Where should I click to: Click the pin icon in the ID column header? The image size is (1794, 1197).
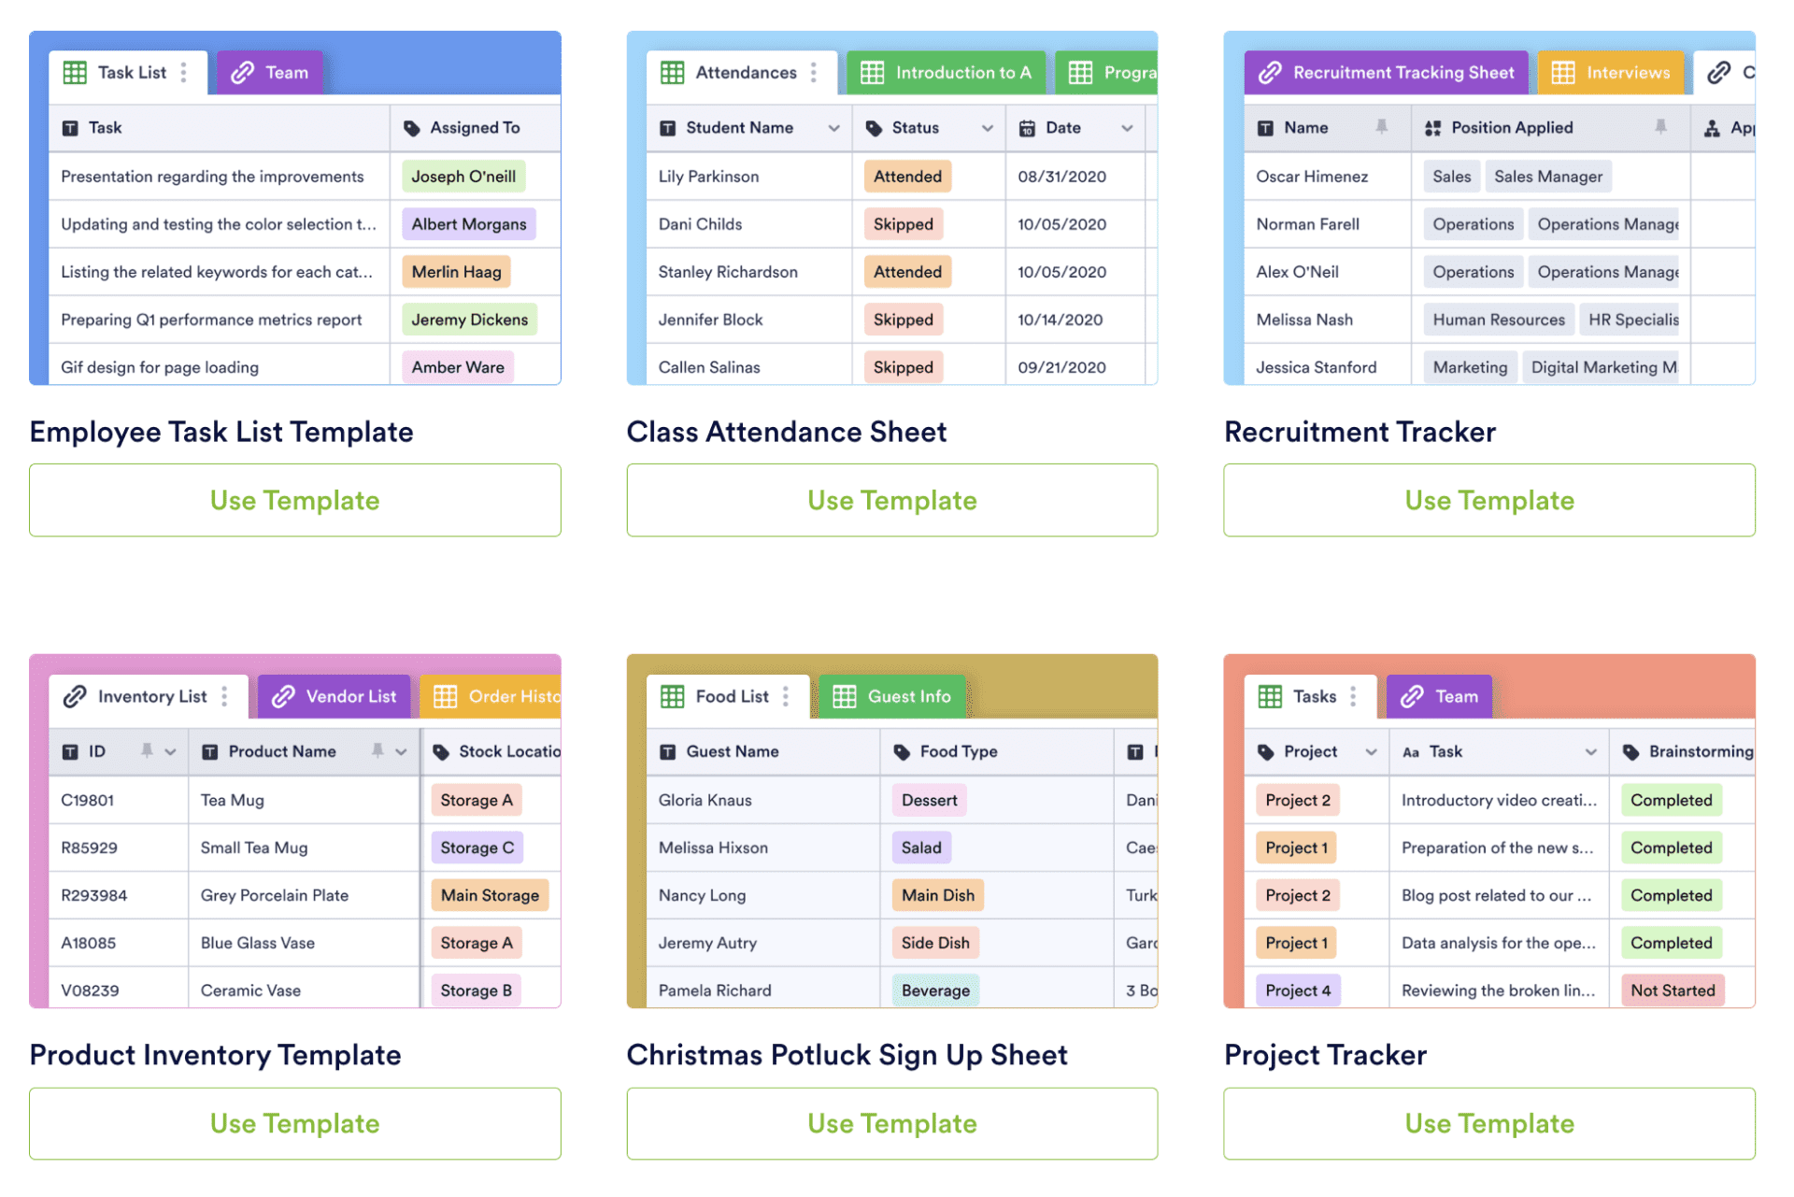tap(147, 751)
